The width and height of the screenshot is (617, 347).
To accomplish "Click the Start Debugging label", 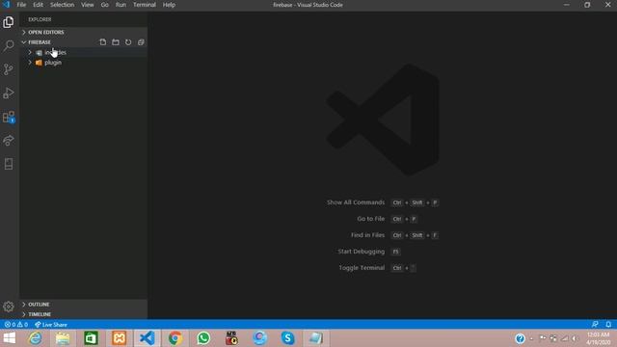I will 362,252.
